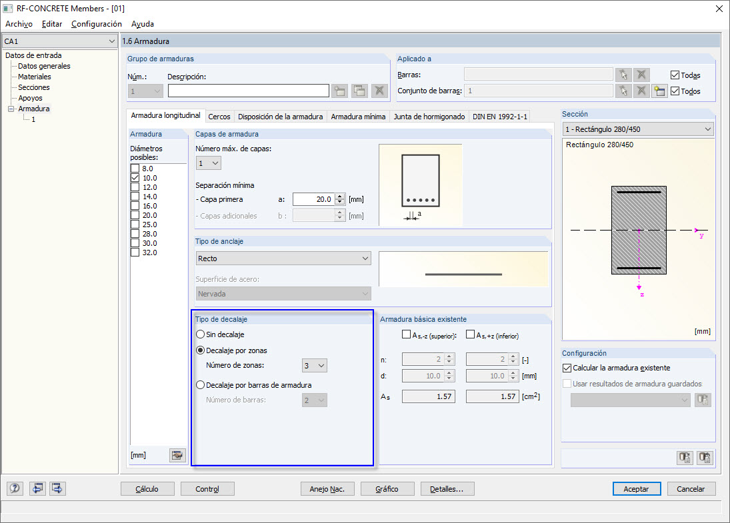This screenshot has width=730, height=523.
Task: Open the Número de zonas dropdown
Action: pos(315,366)
